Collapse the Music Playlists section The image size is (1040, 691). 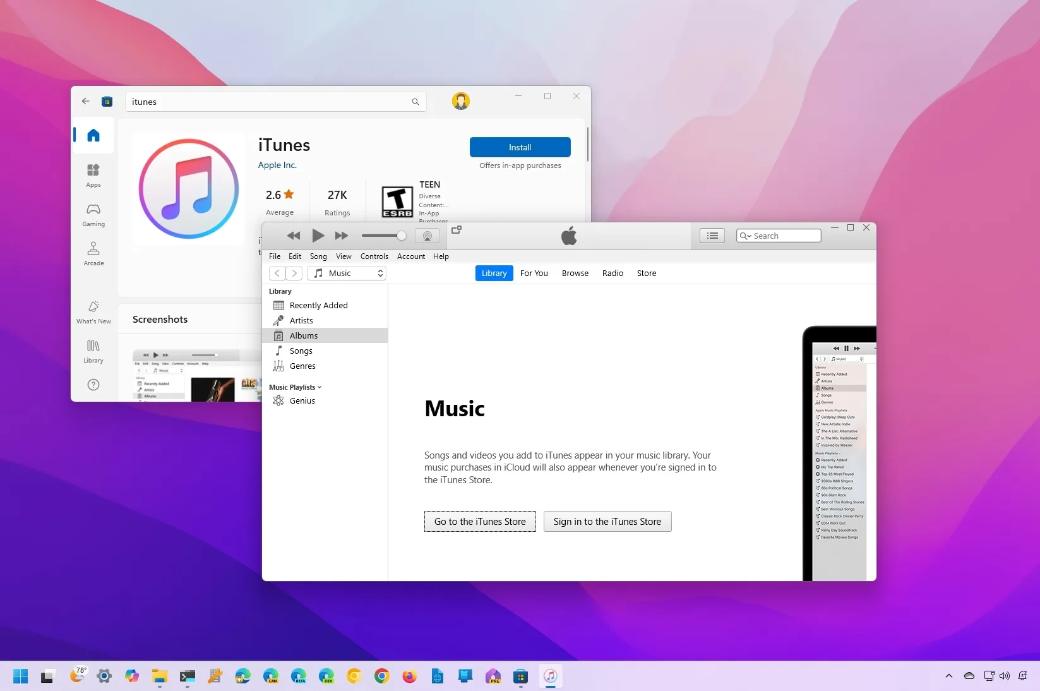click(296, 387)
